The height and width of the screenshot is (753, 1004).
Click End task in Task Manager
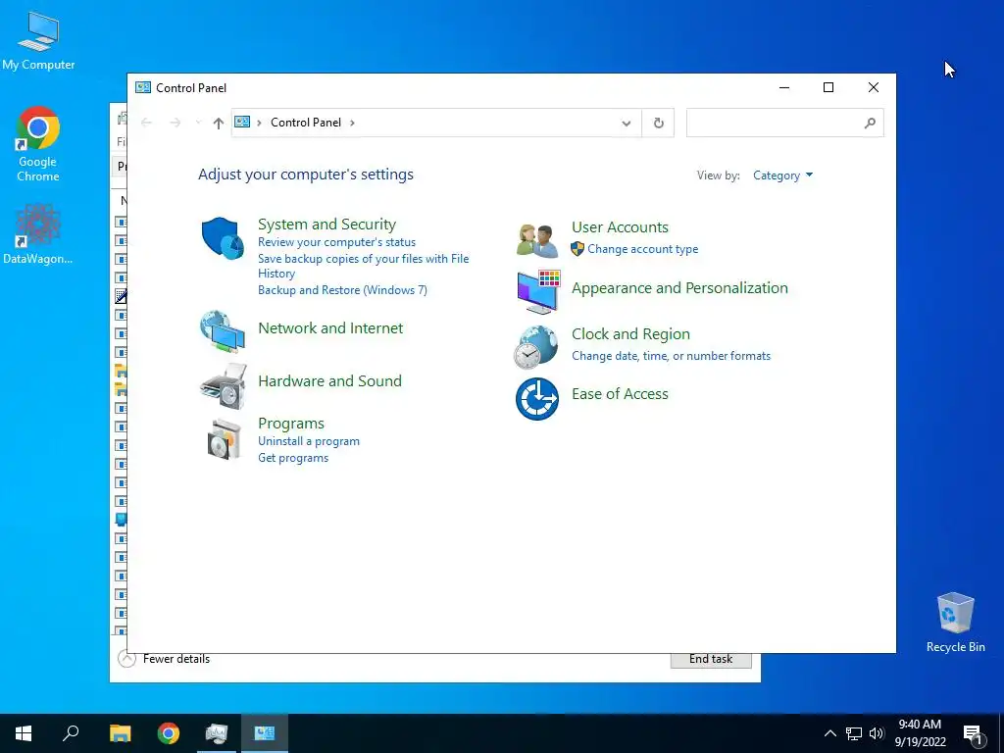pos(711,660)
